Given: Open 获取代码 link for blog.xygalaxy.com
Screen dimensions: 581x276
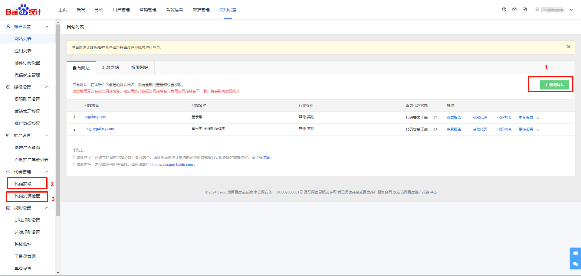Looking at the screenshot, I should pyautogui.click(x=480, y=129).
